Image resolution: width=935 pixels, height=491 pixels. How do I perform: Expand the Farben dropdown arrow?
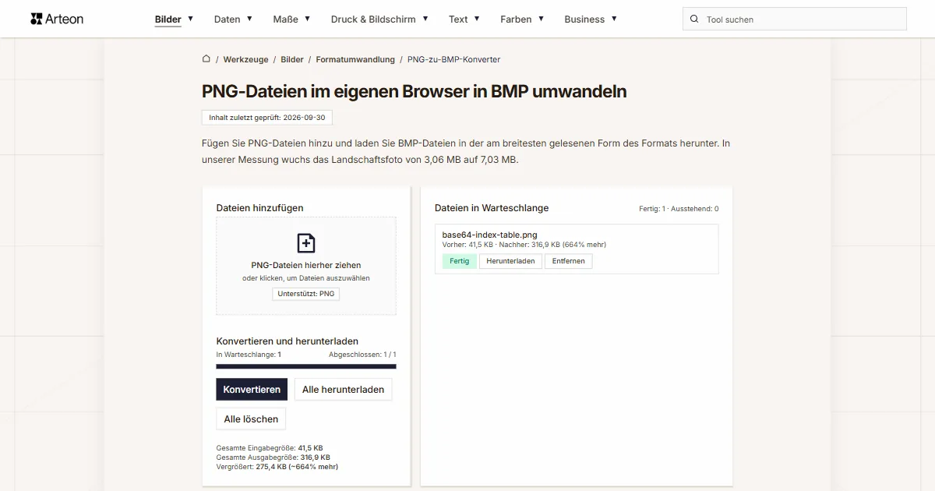(541, 19)
